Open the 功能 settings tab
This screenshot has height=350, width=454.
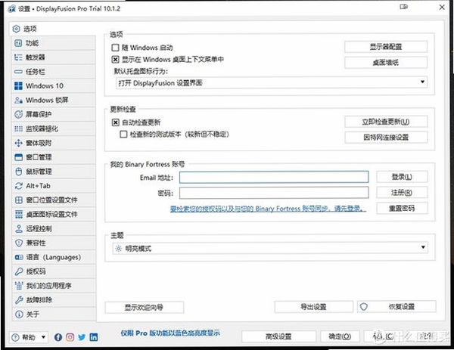(x=54, y=43)
